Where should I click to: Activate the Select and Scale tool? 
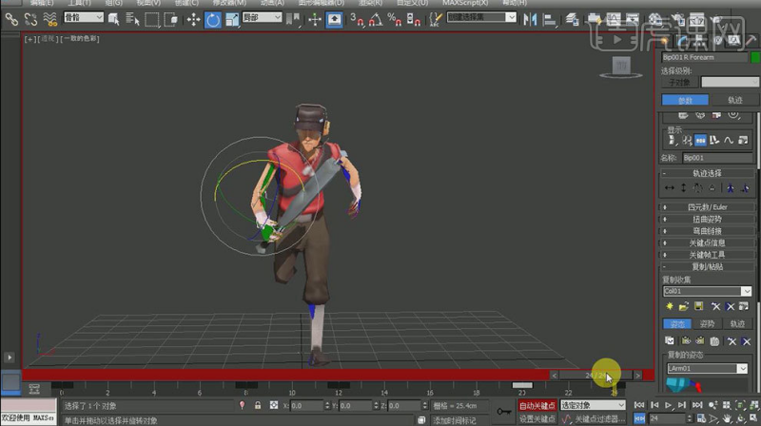click(232, 19)
